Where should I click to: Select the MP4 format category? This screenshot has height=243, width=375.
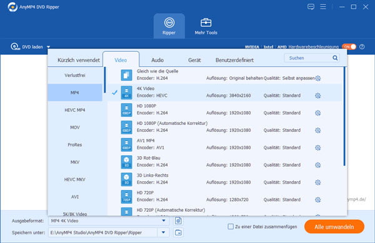click(x=75, y=92)
